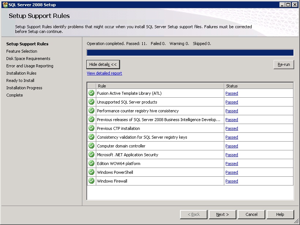
Task: Click Previous releases of SQL Server 2008 Business Intelligence text
Action: coord(159,120)
